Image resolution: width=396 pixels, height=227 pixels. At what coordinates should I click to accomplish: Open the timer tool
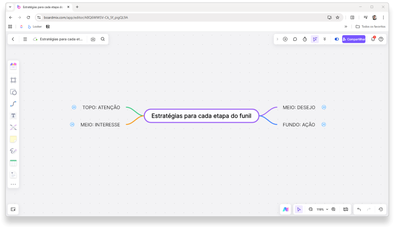[305, 39]
